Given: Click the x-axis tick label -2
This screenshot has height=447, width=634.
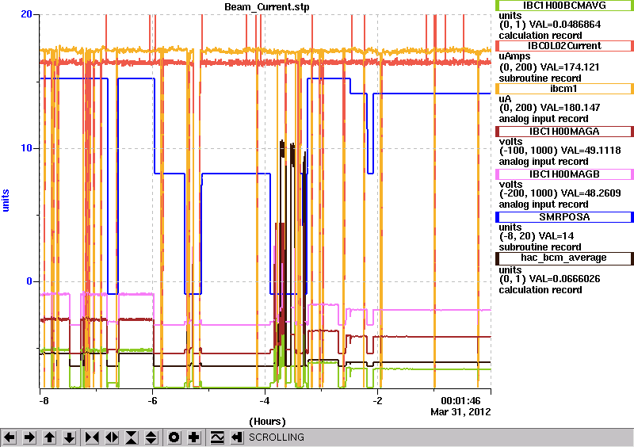Looking at the screenshot, I should coord(376,401).
